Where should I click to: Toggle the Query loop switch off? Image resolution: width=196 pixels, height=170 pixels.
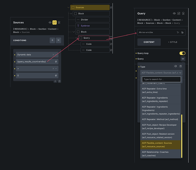tap(182, 53)
